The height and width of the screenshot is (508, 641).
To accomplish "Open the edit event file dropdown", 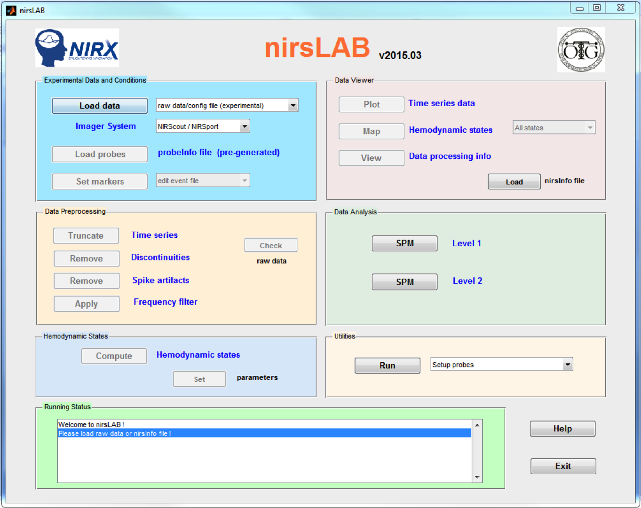I will [x=203, y=180].
